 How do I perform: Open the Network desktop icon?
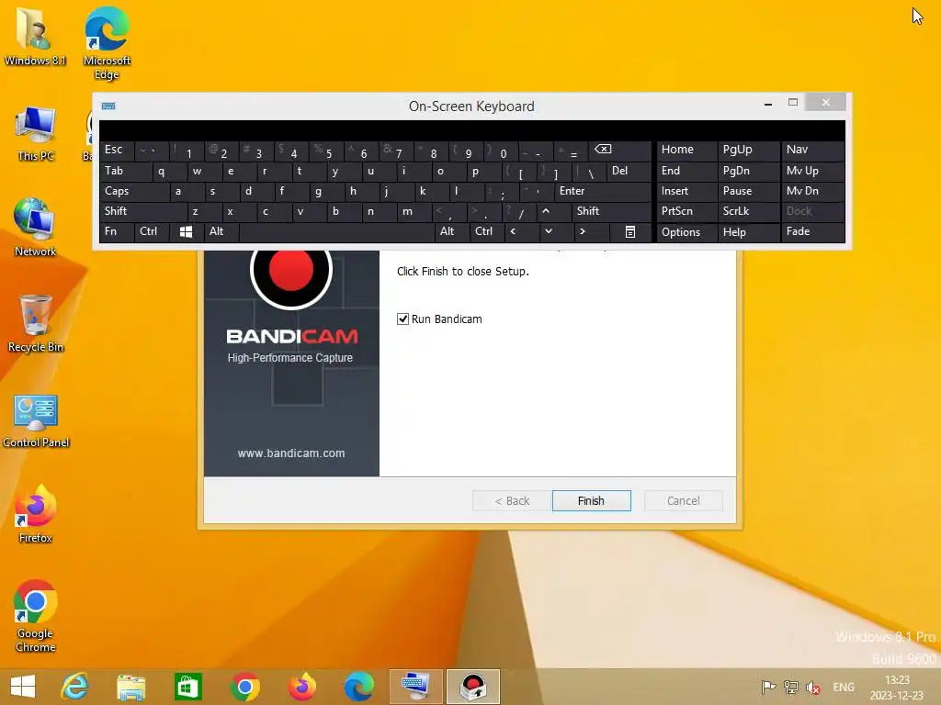click(36, 228)
